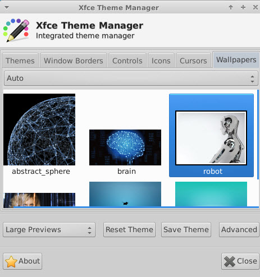This screenshot has height=277, width=260.
Task: Click the abstract_sphere label text
Action: tap(41, 172)
